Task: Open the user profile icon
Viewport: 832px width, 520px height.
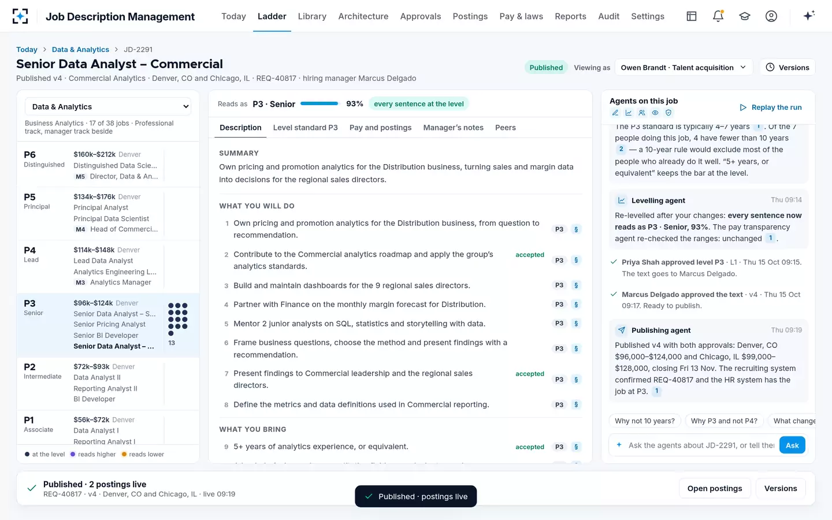Action: 771,16
